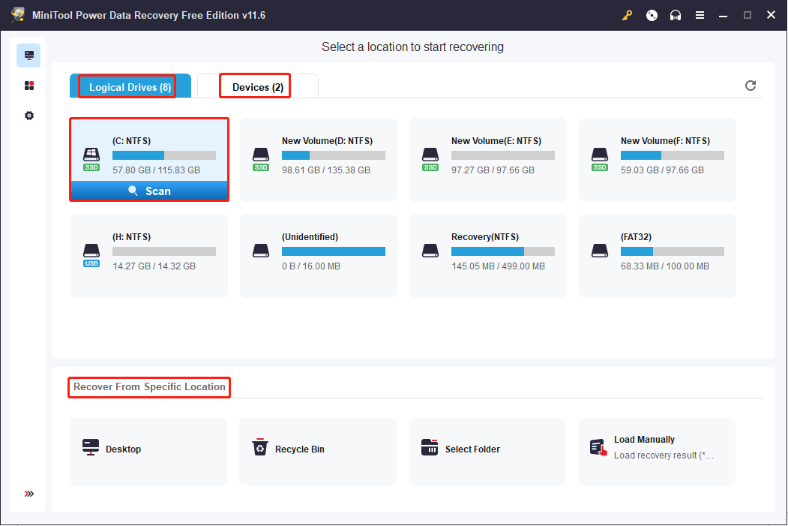Click the FAT32 partition drive icon
Screen dimensions: 788x526
point(600,251)
